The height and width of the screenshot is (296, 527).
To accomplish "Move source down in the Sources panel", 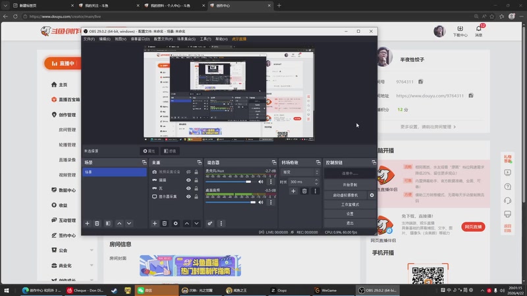I will (196, 224).
